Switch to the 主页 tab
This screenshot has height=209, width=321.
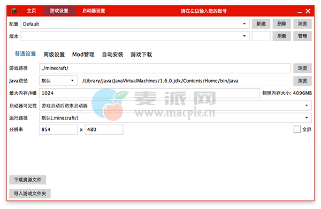click(x=32, y=11)
